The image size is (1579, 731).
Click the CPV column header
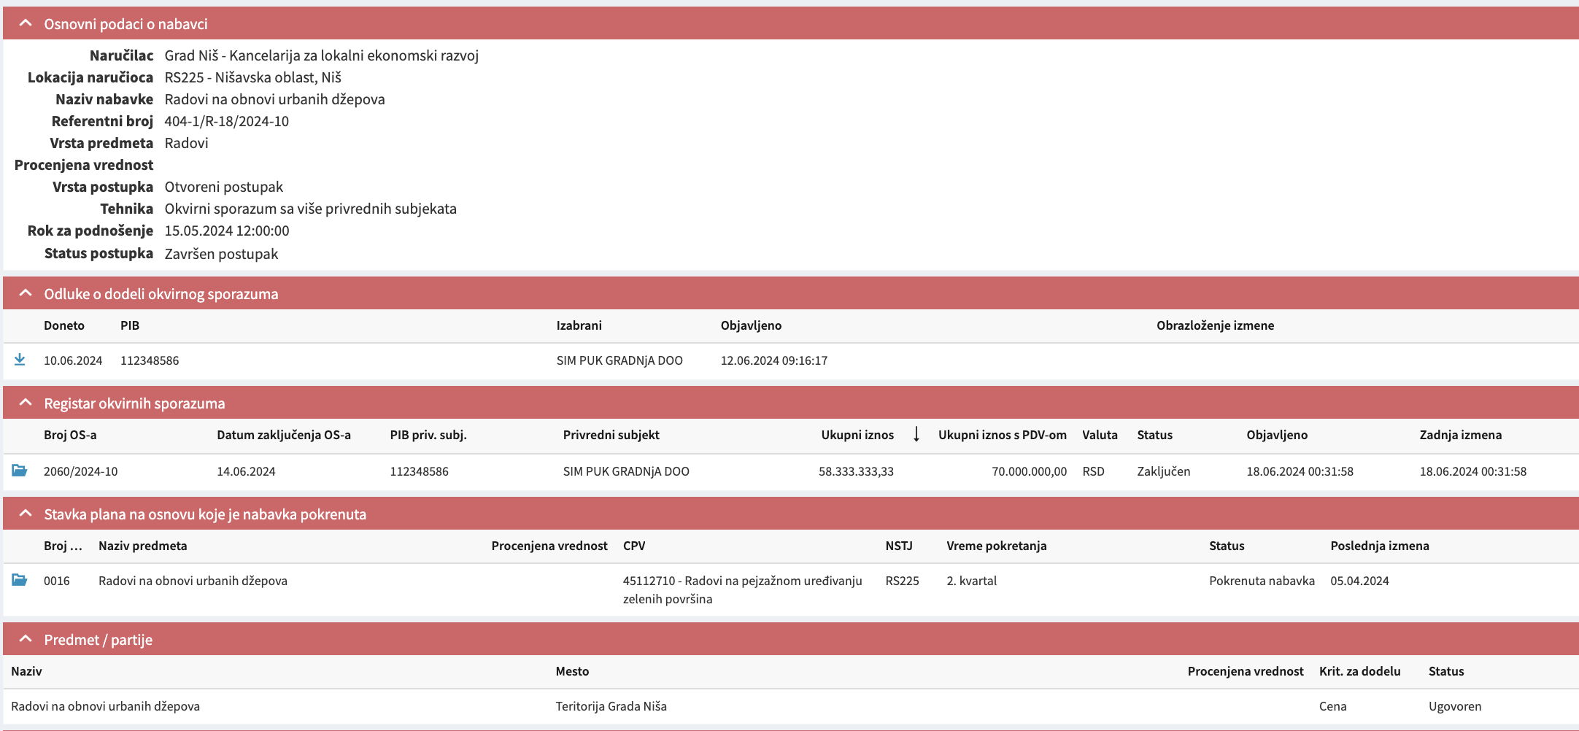pyautogui.click(x=633, y=546)
